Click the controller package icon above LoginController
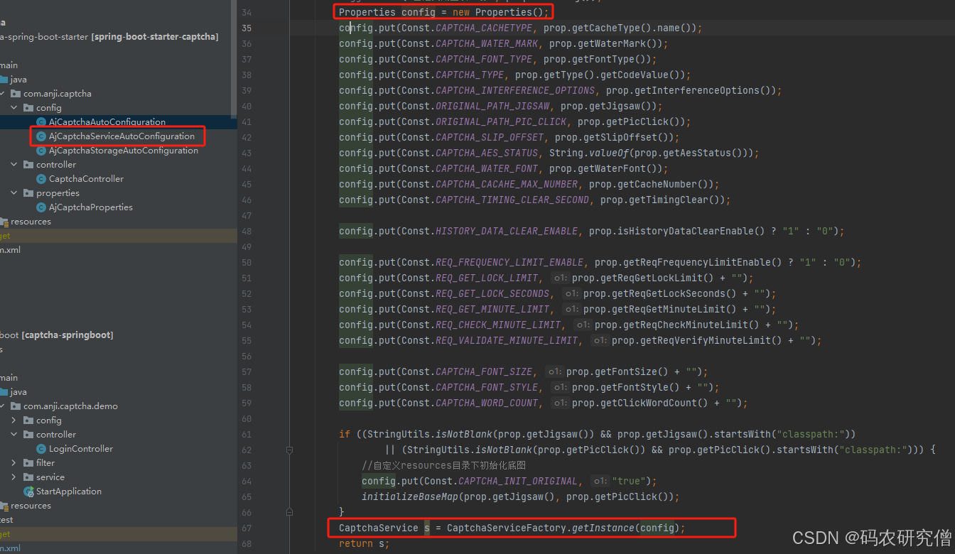955x554 pixels. [x=28, y=435]
